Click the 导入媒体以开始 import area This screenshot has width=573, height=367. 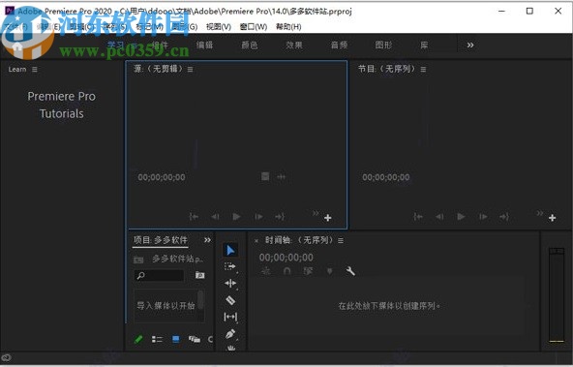(x=166, y=306)
